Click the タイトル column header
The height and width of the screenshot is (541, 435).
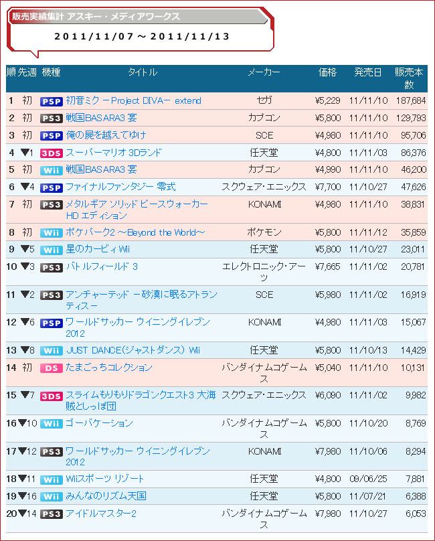click(143, 72)
